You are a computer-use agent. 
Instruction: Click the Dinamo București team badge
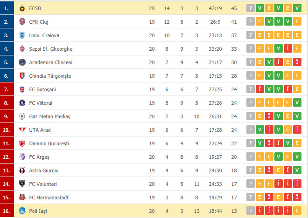22,143
